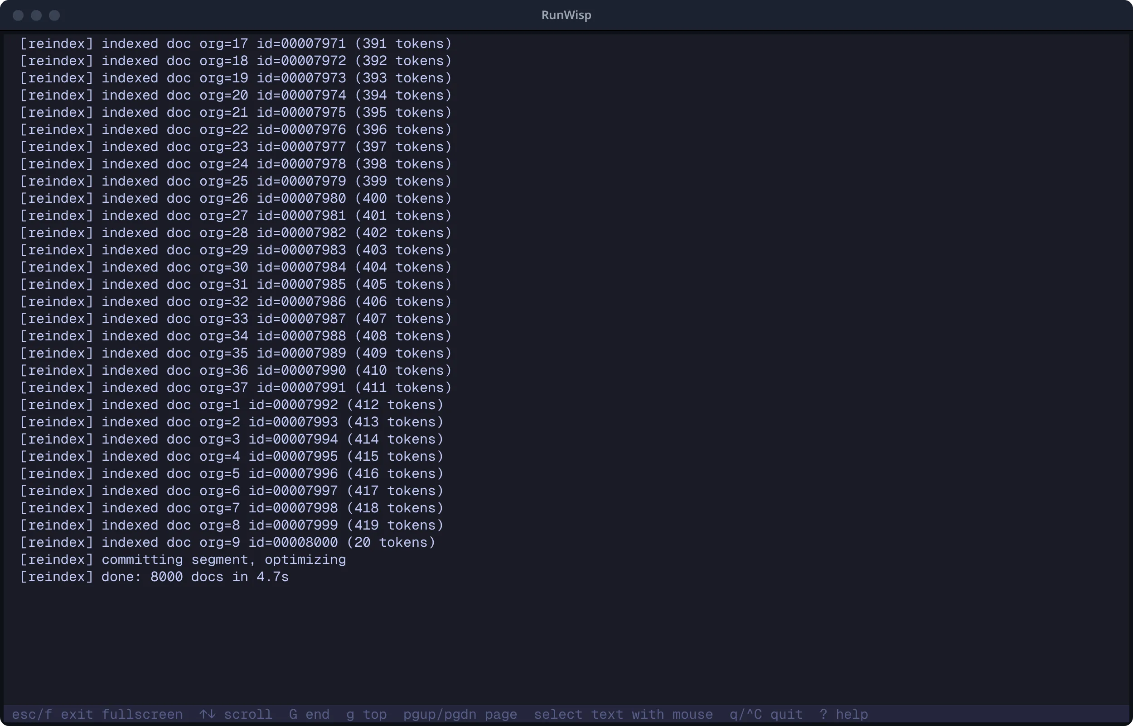This screenshot has width=1133, height=726.
Task: Click log line with id=00007996
Action: [232, 474]
